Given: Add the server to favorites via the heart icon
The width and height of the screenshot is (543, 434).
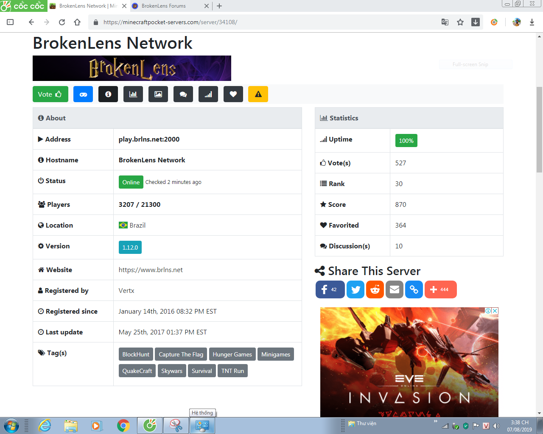Looking at the screenshot, I should (x=233, y=94).
